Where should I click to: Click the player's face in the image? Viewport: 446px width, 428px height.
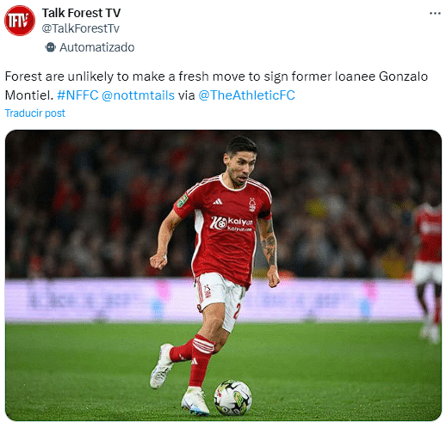click(x=239, y=168)
